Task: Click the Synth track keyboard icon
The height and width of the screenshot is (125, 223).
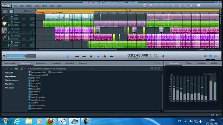Action: tap(5, 30)
